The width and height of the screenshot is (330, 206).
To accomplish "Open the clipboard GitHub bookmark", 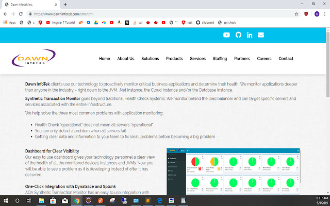I will [x=205, y=23].
